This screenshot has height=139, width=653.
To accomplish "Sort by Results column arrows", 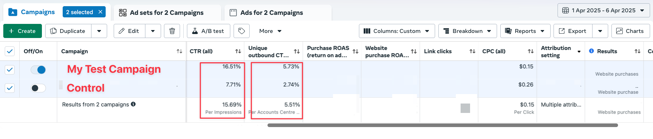I will [637, 51].
